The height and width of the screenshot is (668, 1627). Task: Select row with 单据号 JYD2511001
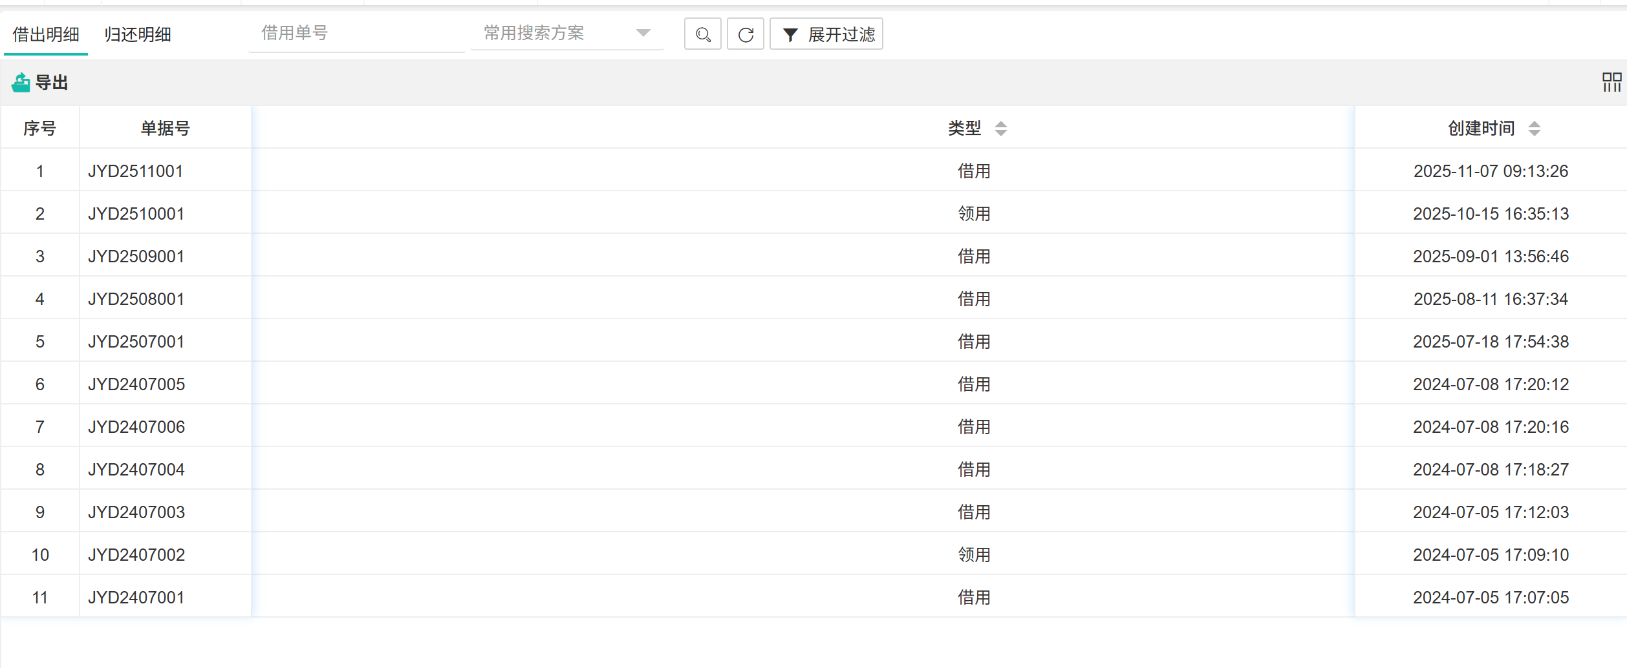[136, 171]
